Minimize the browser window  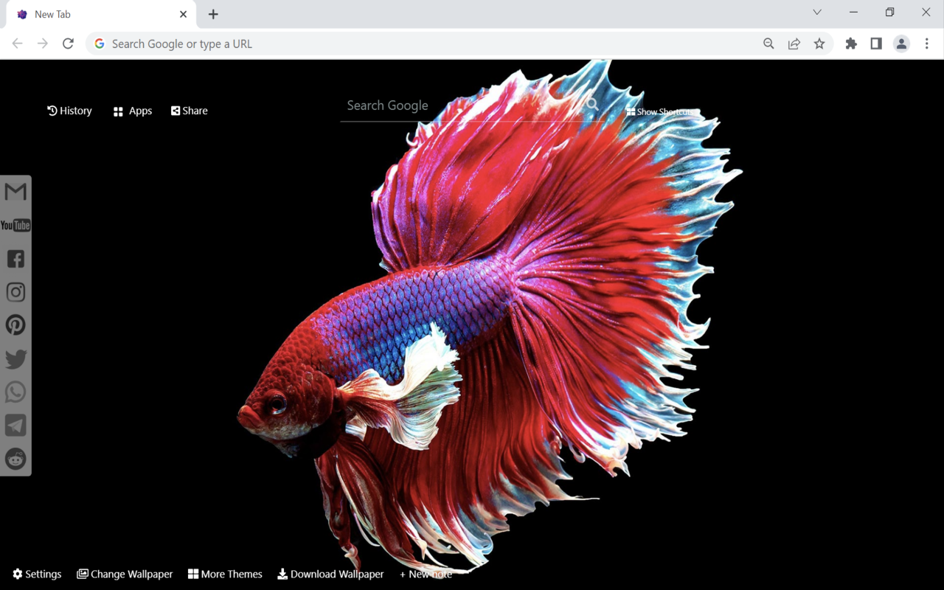point(853,12)
